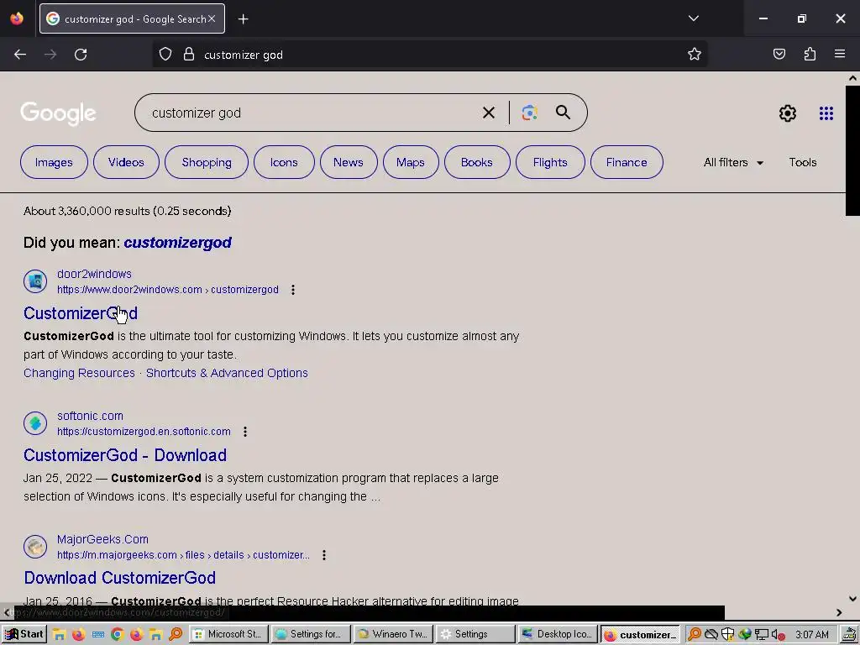This screenshot has height=645, width=860.
Task: Open a new browser tab
Action: click(x=243, y=19)
